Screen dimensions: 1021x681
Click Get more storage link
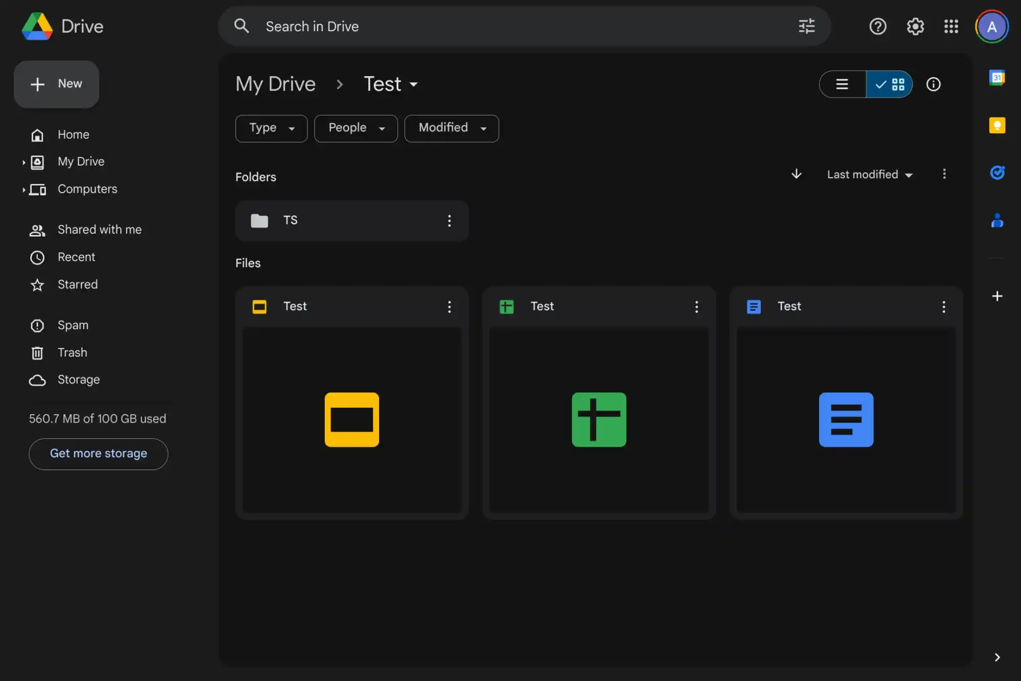coord(98,454)
